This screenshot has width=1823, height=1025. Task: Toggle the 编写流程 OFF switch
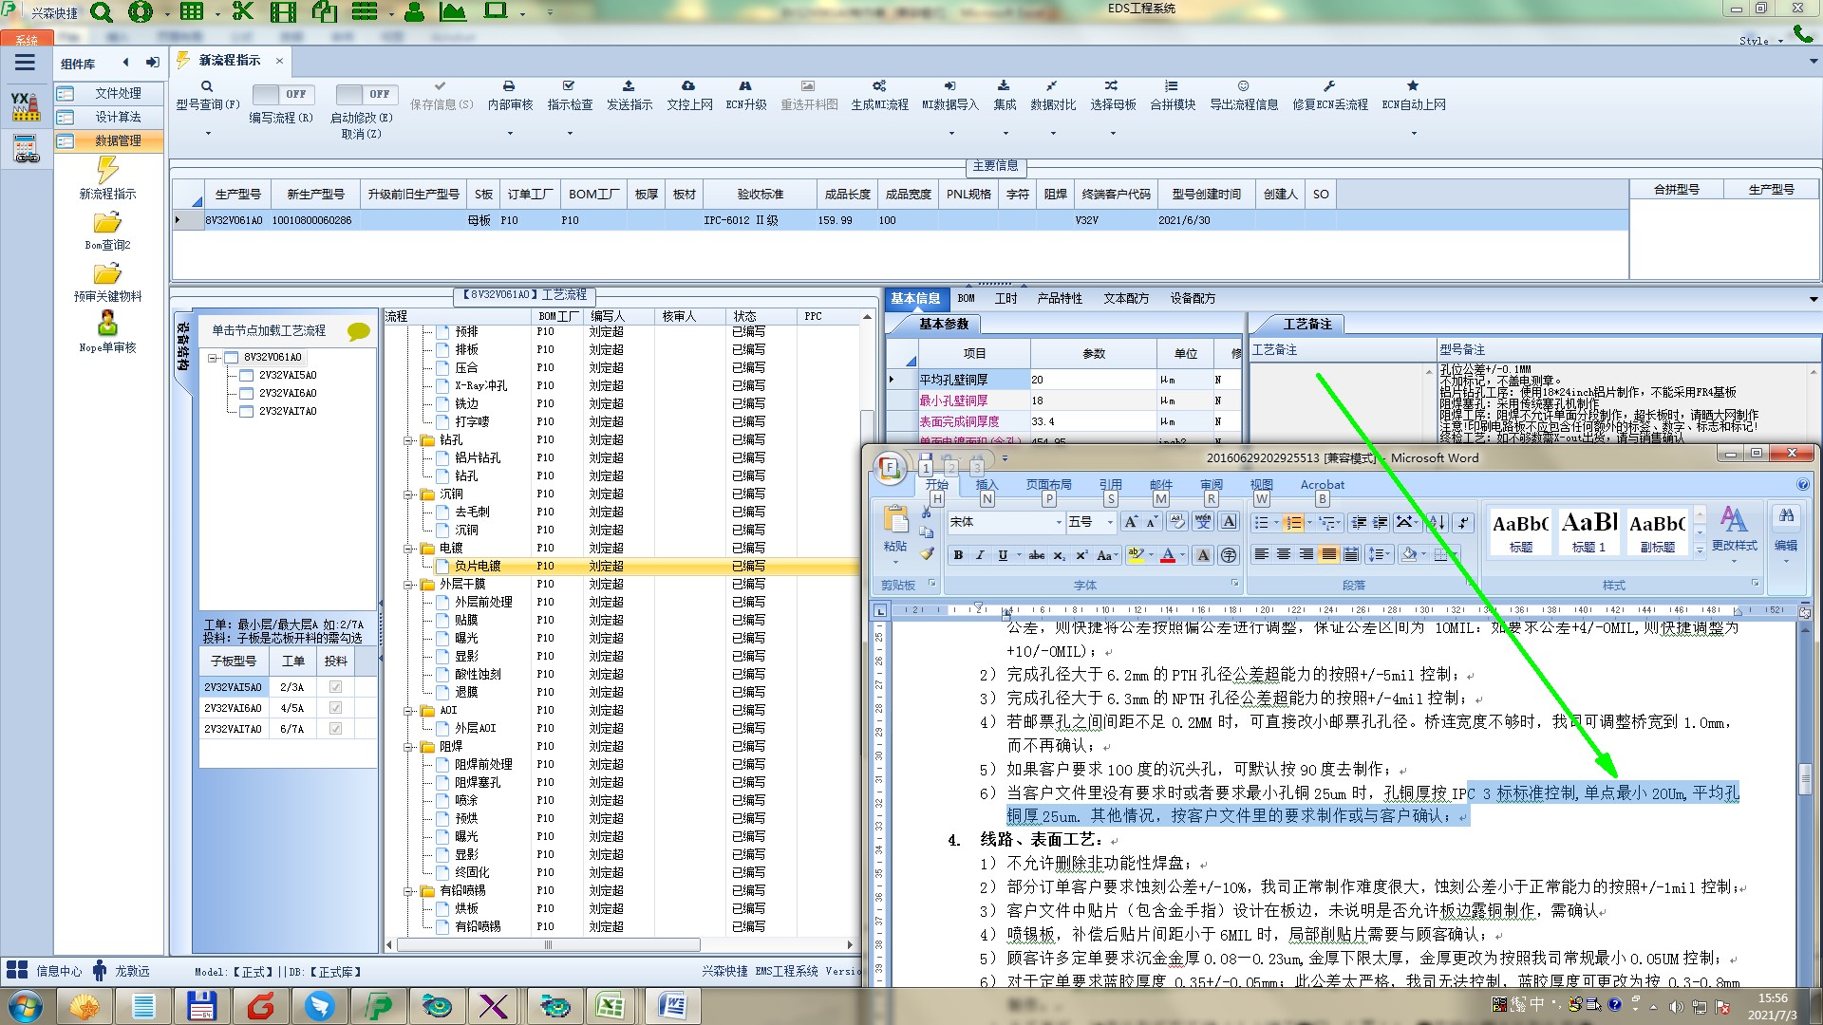click(x=284, y=94)
